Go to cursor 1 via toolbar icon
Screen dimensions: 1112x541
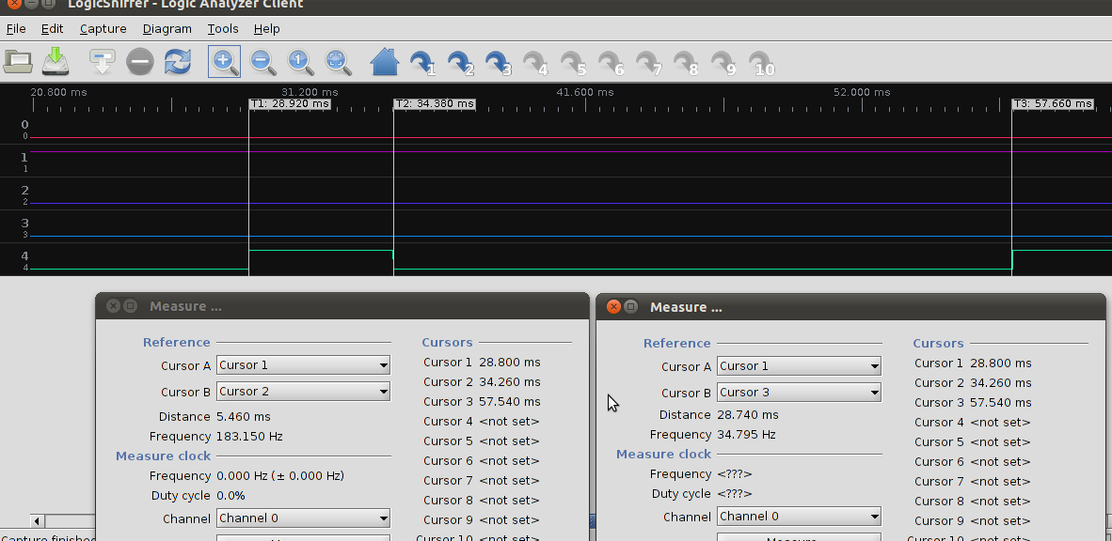pyautogui.click(x=420, y=62)
